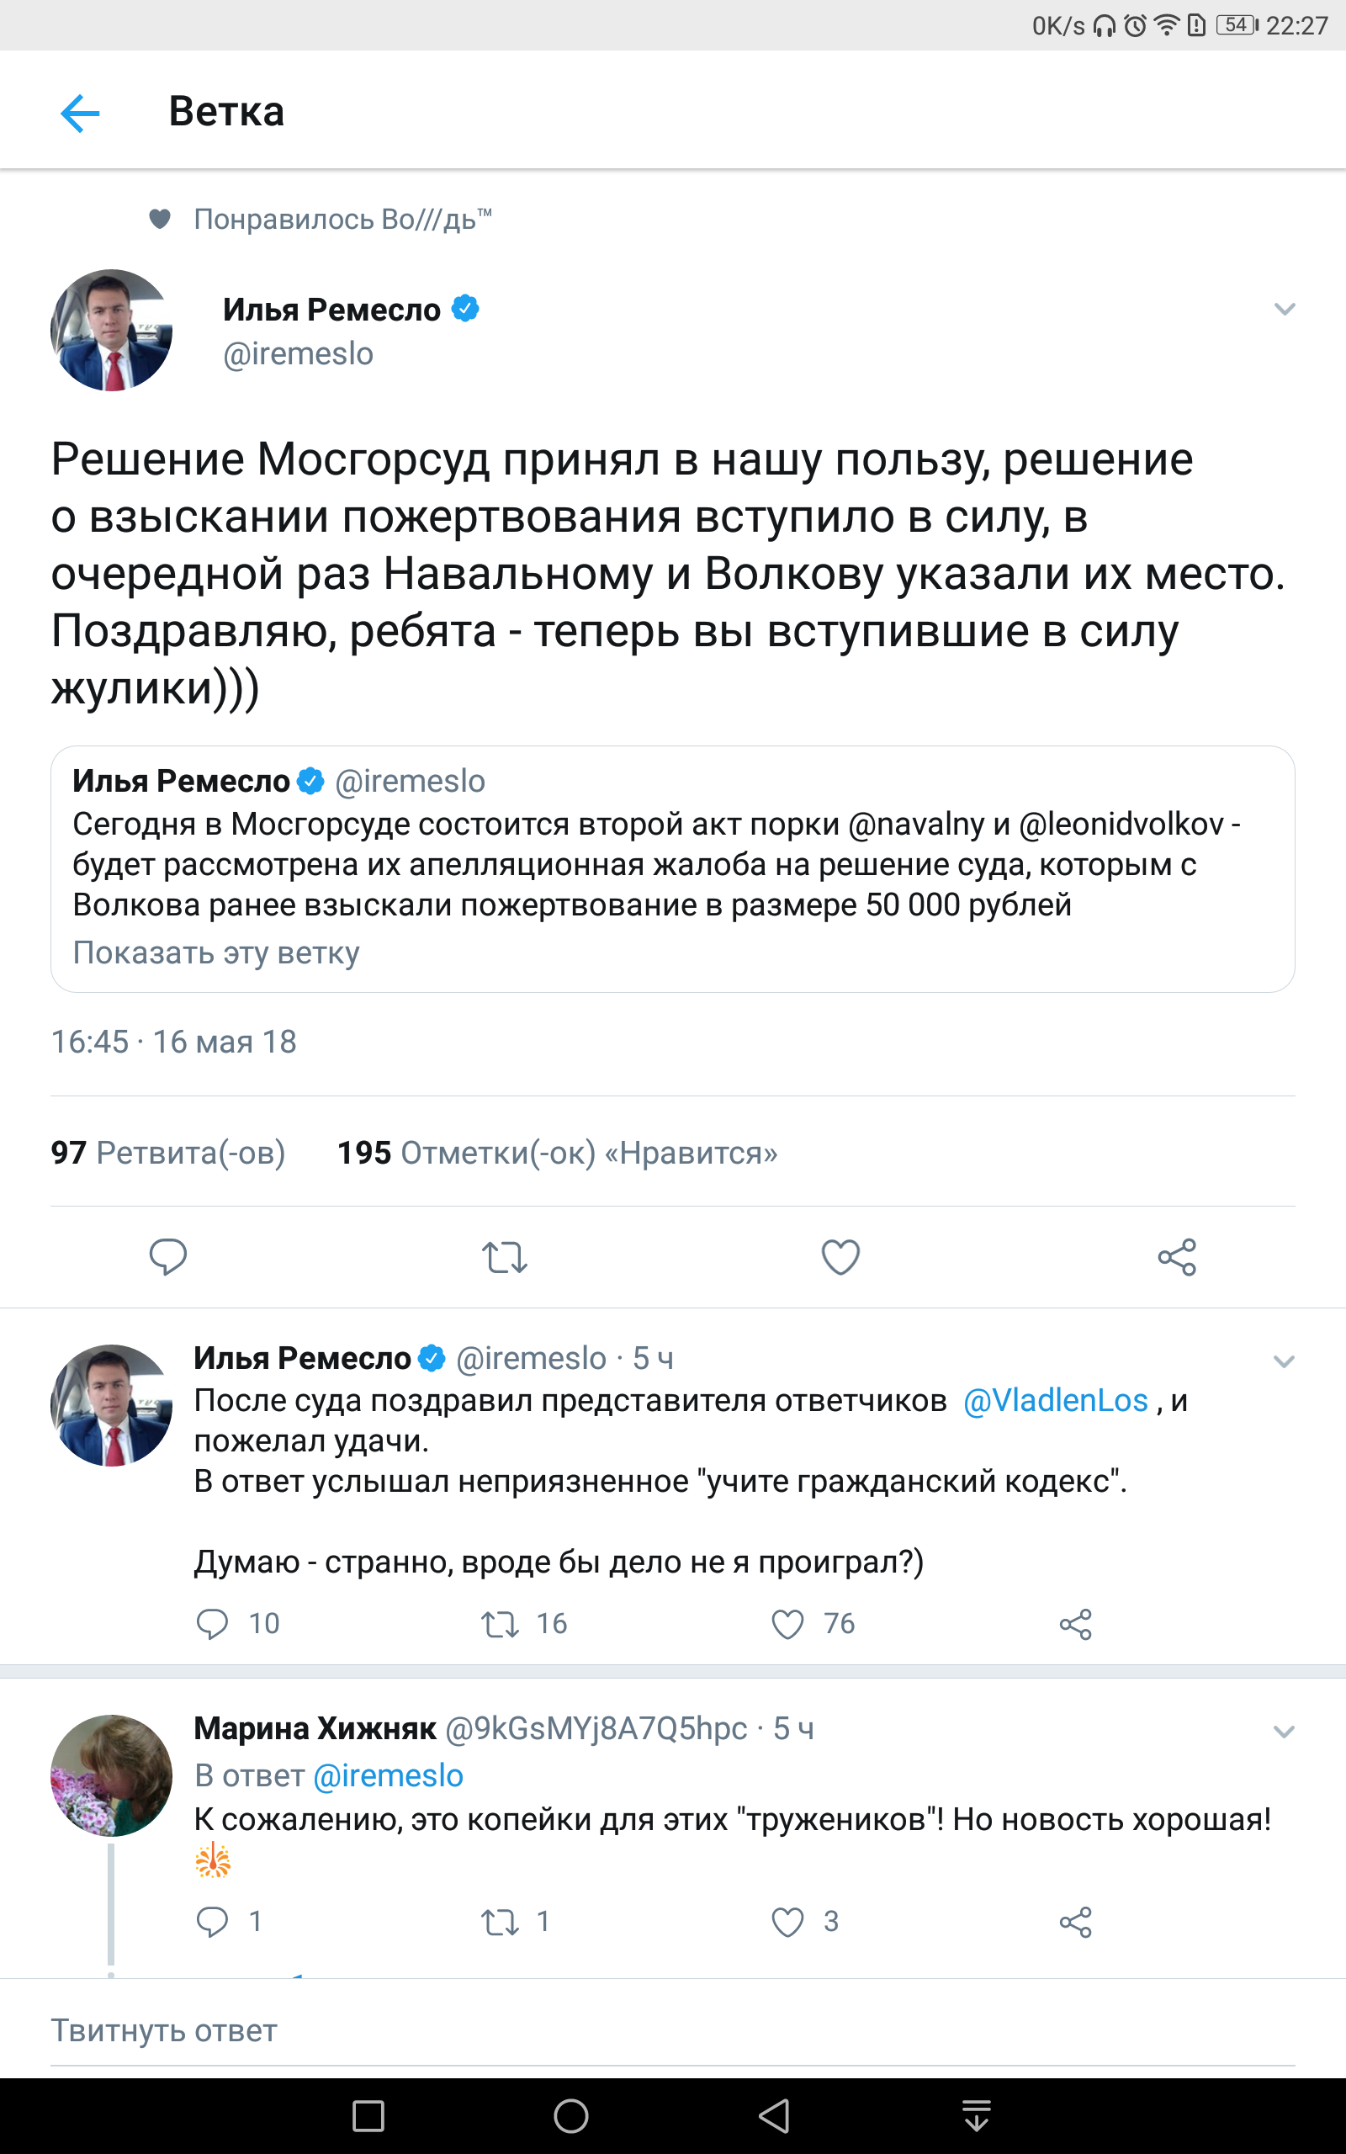Retweet the main Мосгорсуд tweet
The width and height of the screenshot is (1346, 2154).
(504, 1257)
